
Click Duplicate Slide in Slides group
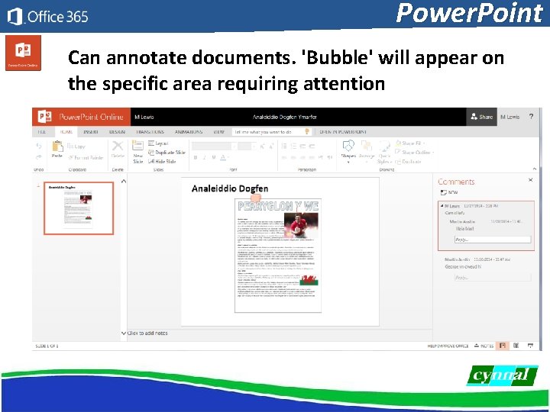(x=167, y=153)
